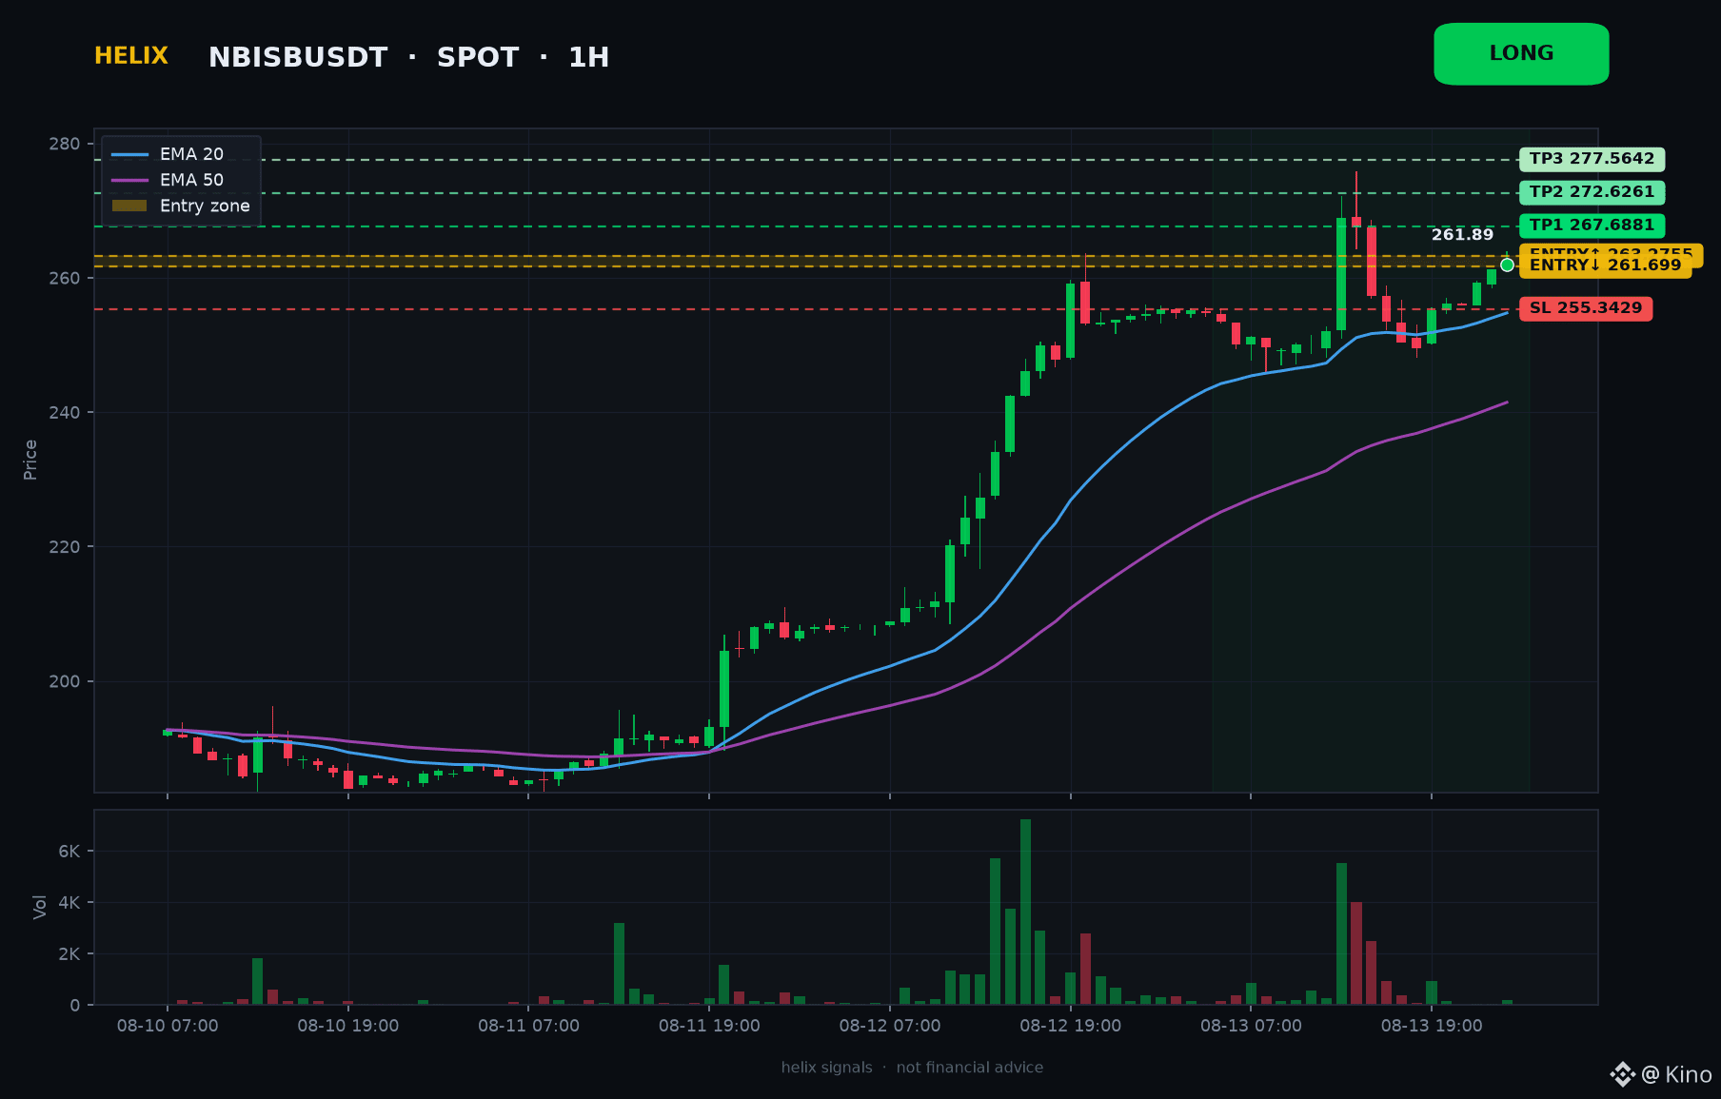Click the 08-13 19:00 time axis label
Image resolution: width=1721 pixels, height=1099 pixels.
point(1432,1026)
